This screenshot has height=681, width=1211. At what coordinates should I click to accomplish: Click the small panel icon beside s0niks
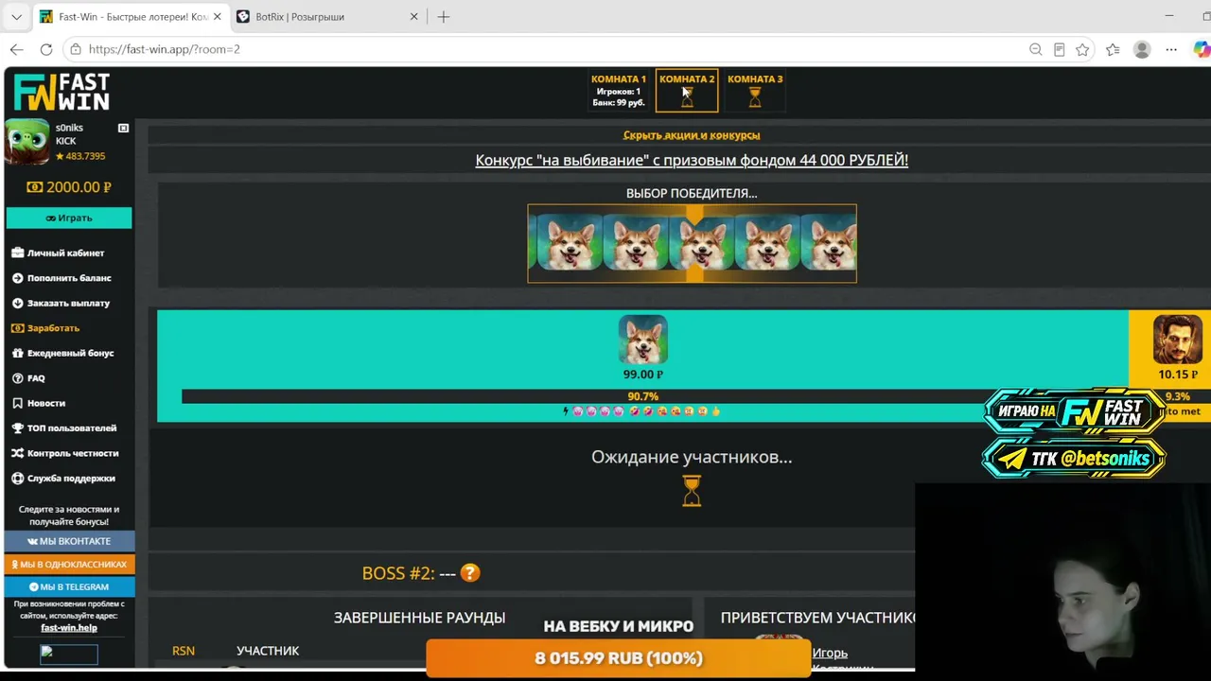[123, 128]
